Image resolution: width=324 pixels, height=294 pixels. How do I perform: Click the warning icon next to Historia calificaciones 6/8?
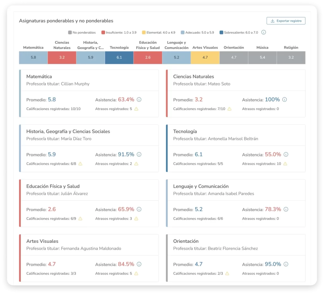80,164
